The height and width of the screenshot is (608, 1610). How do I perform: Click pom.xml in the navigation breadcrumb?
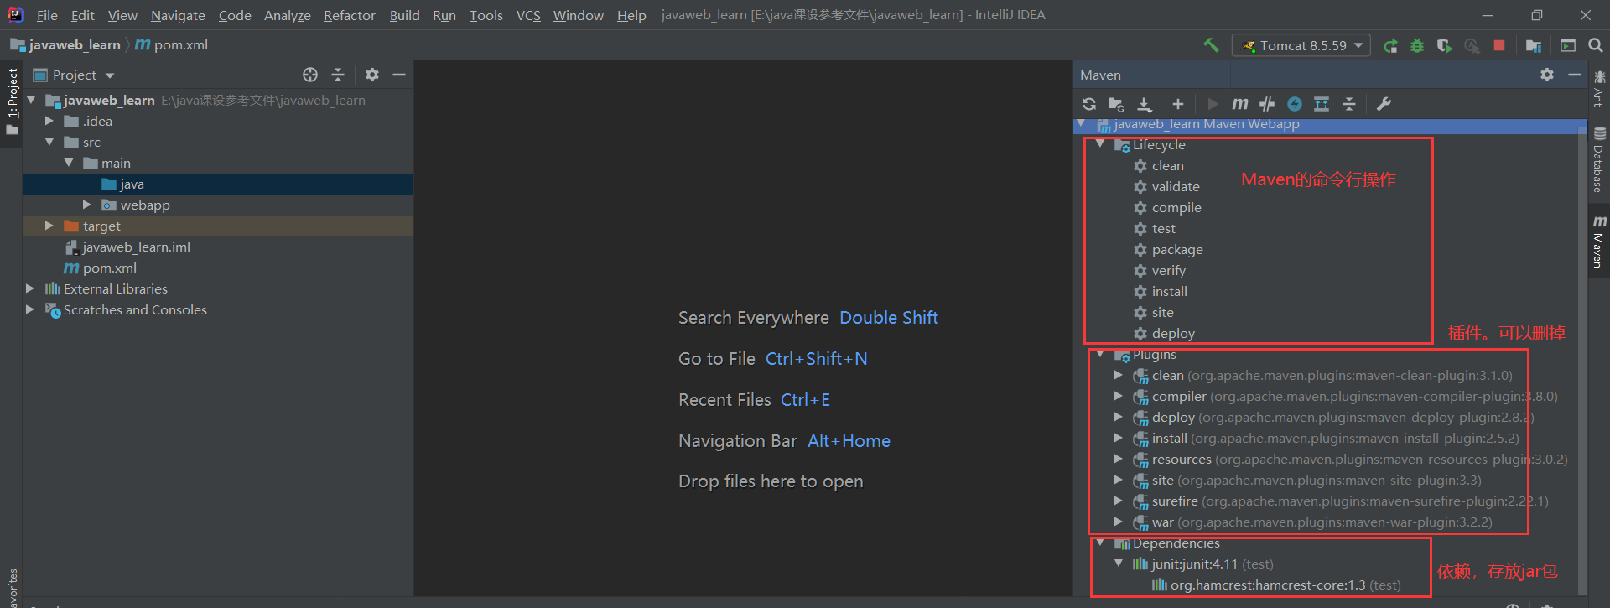(180, 45)
